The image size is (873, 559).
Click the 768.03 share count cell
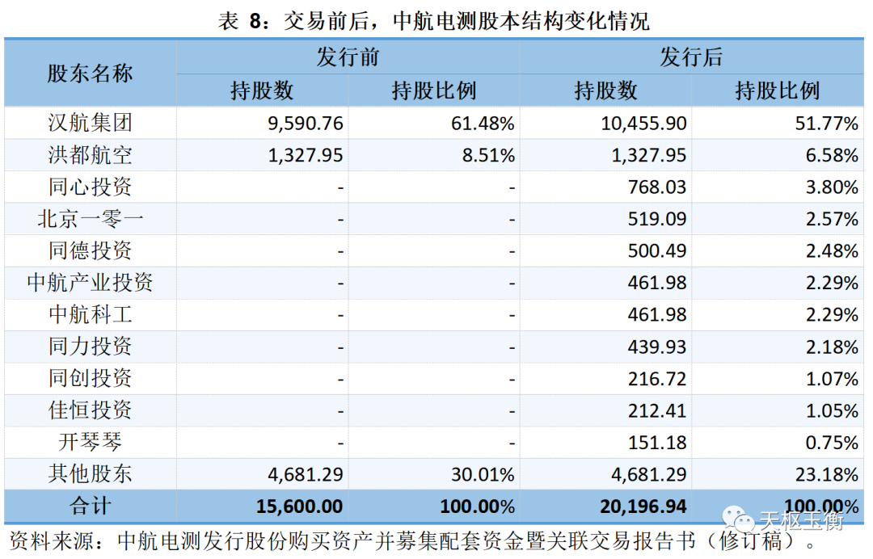click(656, 187)
